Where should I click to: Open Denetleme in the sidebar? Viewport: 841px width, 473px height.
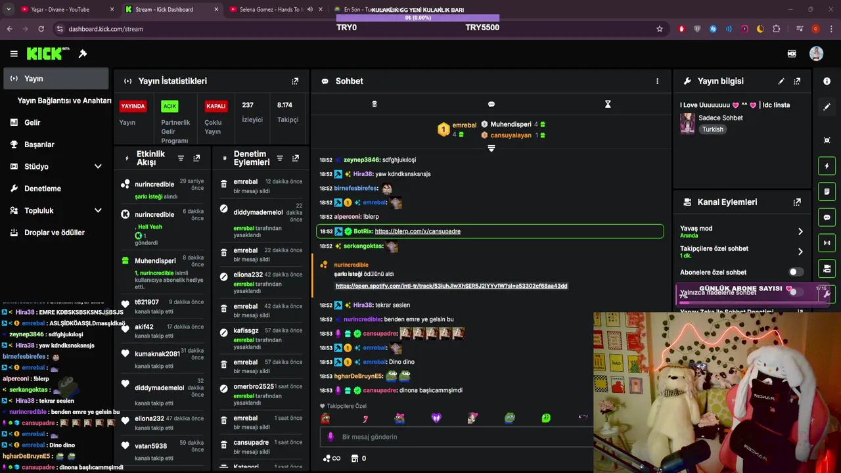coord(43,189)
